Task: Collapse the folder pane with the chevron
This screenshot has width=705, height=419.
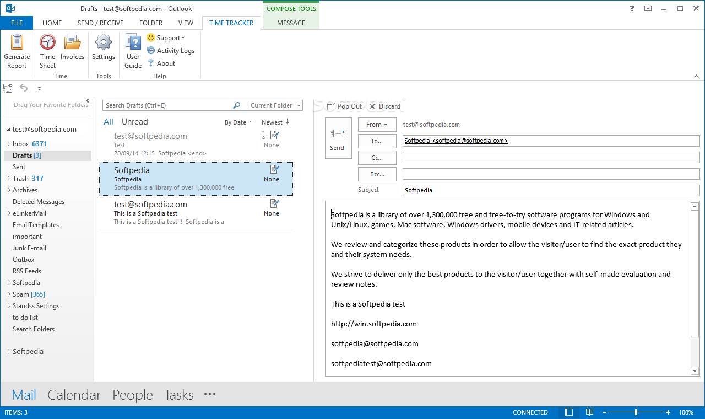Action: tap(88, 101)
